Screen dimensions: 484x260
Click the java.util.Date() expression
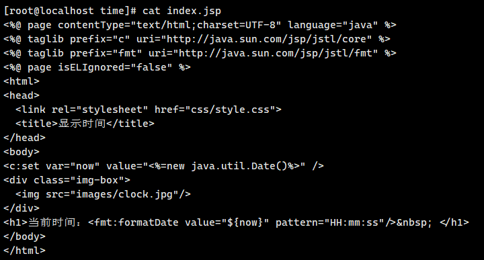click(239, 166)
